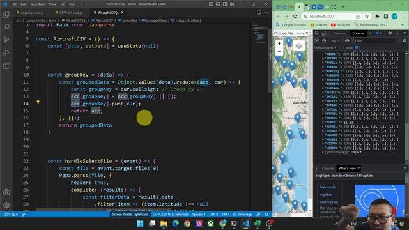Show the collapsed VS Code menus via the ellipsis
Viewport: 409px width, 230px height.
click(x=82, y=4)
